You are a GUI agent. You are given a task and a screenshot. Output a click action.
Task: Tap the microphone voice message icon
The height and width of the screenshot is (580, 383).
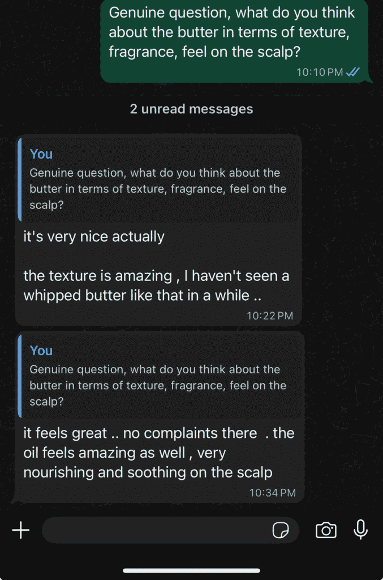[360, 530]
